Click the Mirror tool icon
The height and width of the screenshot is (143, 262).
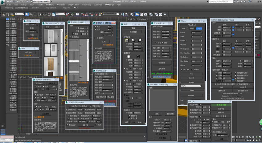click(x=122, y=14)
